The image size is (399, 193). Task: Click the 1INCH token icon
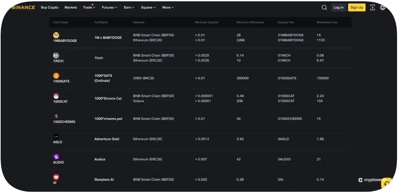[x=56, y=55]
